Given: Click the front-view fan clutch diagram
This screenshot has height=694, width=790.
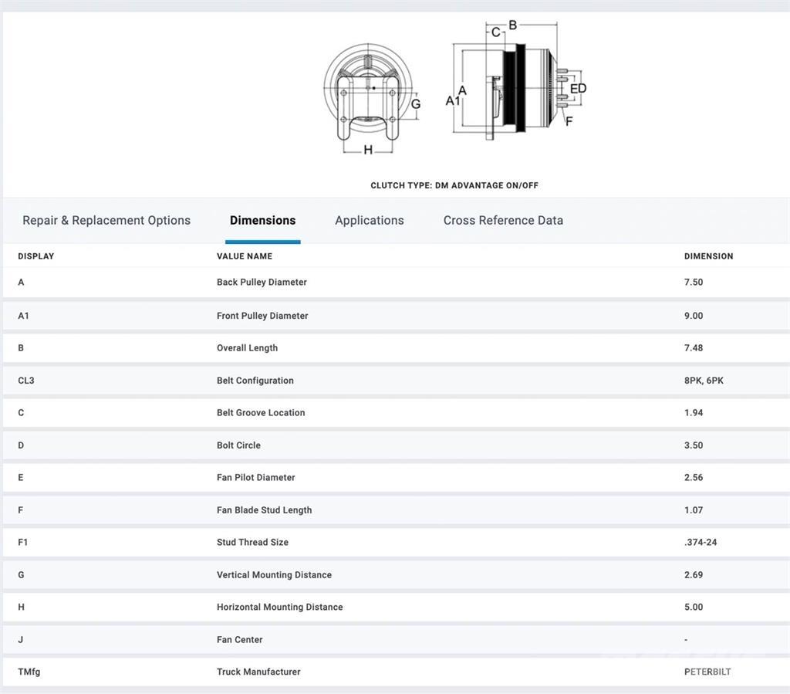Looking at the screenshot, I should 372,96.
